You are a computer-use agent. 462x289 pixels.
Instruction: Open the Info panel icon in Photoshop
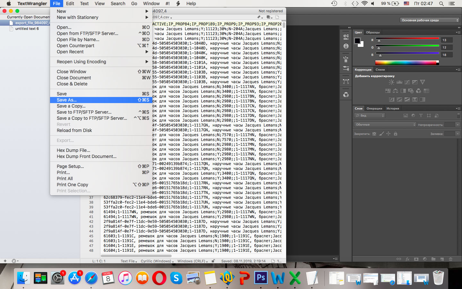[x=346, y=46]
